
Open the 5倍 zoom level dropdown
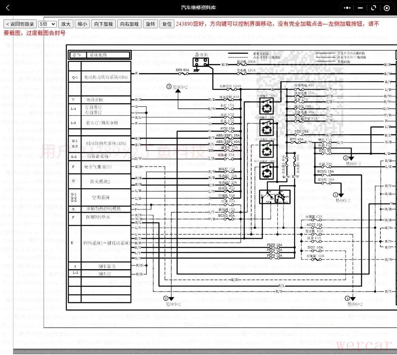point(47,24)
